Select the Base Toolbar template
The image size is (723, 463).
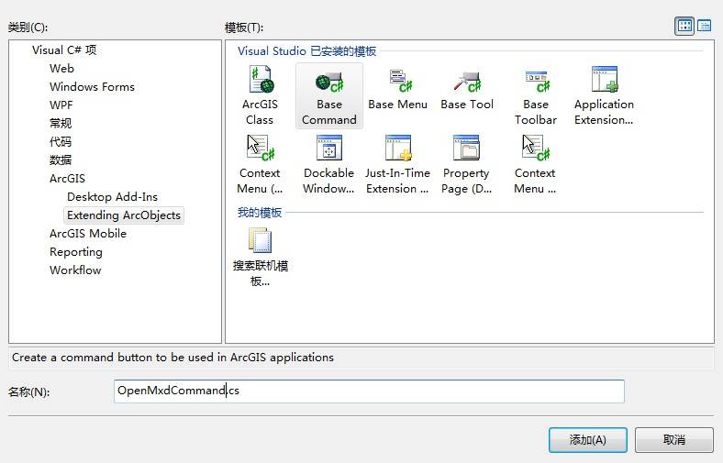535,96
